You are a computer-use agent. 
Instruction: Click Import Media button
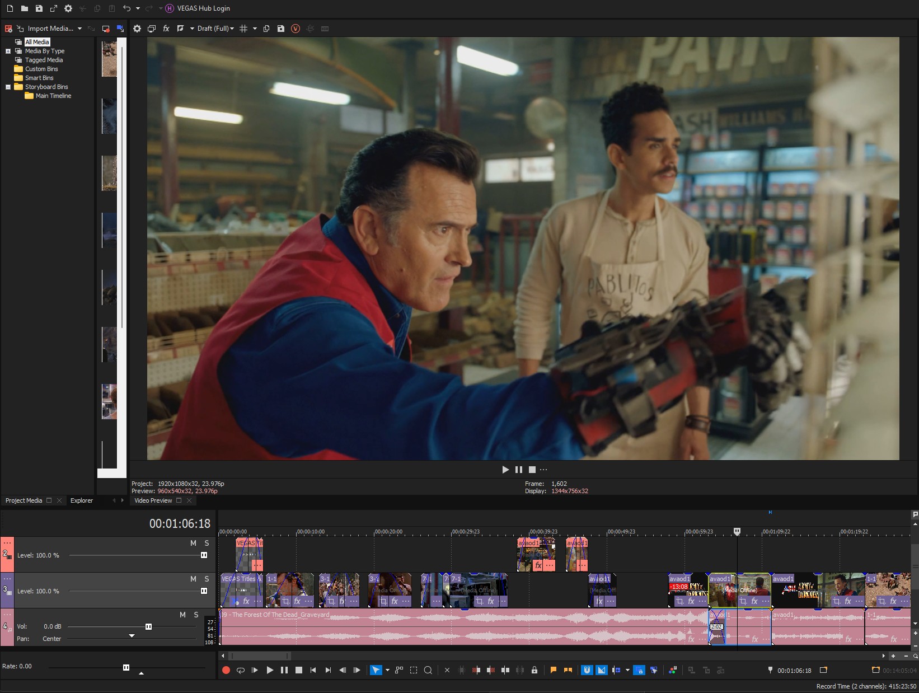point(45,29)
